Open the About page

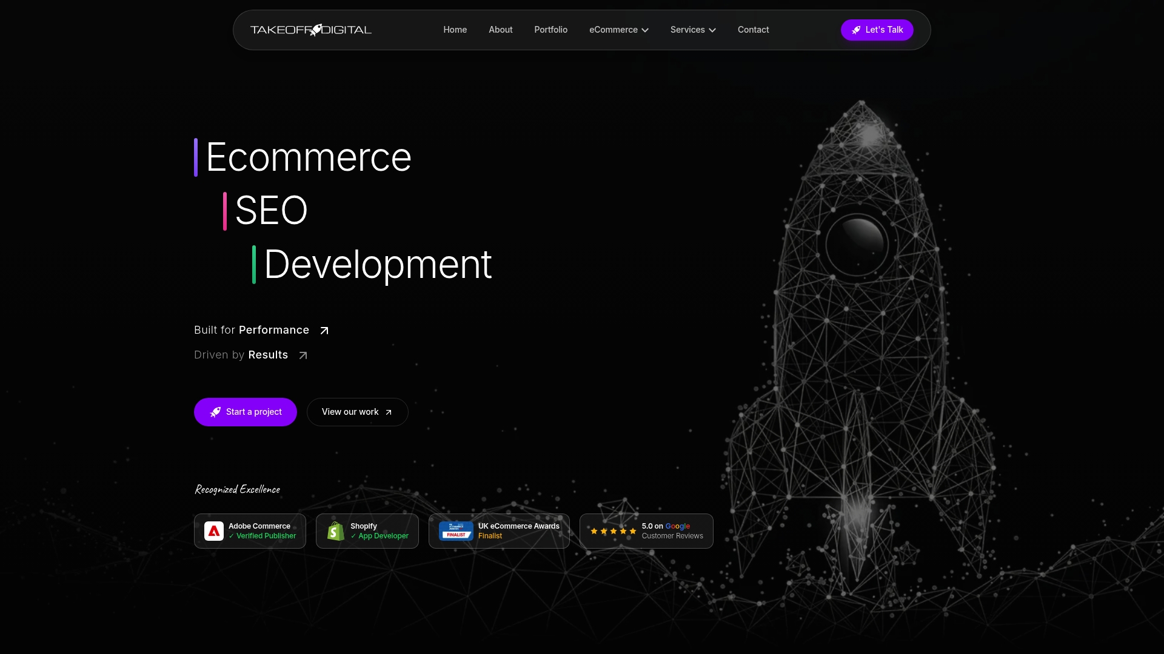(501, 30)
